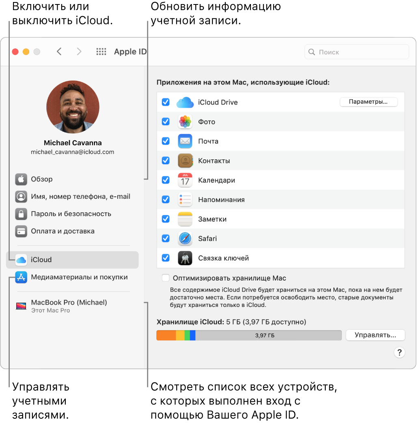The height and width of the screenshot is (424, 417).
Task: Enable Оптимизировать хранилище Mac
Action: point(165,278)
